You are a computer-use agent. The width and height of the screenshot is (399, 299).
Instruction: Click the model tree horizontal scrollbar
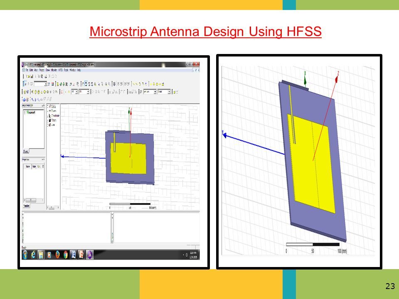point(53,208)
